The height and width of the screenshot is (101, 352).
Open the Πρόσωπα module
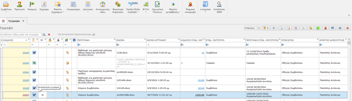click(20, 6)
